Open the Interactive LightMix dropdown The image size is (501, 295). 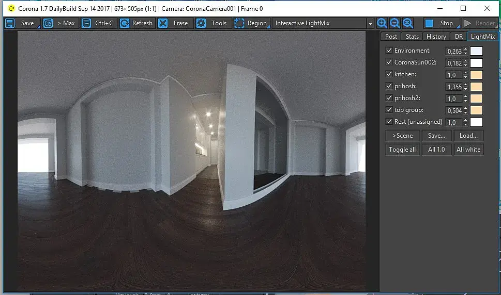pyautogui.click(x=370, y=23)
